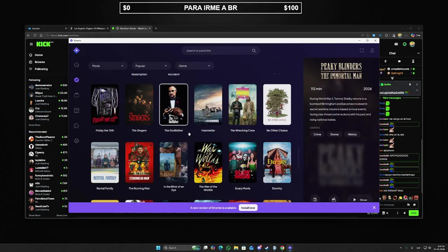Select the Discover compass icon in Stremio
Image resolution: width=448 pixels, height=252 pixels.
coord(76,80)
